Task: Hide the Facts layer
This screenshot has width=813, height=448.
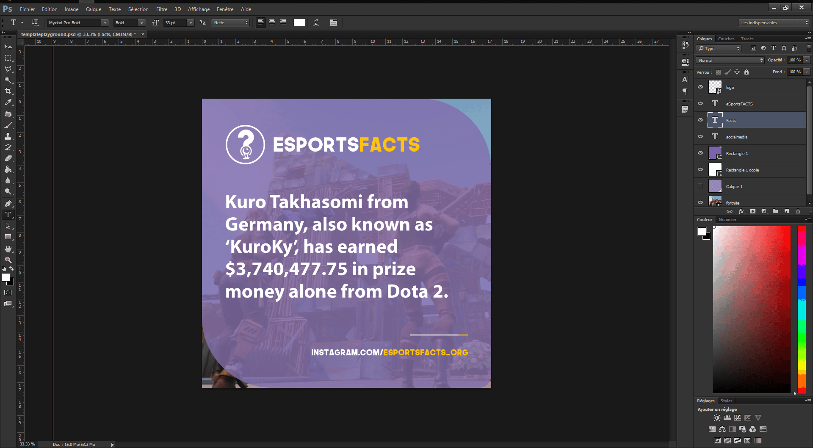Action: click(x=700, y=120)
